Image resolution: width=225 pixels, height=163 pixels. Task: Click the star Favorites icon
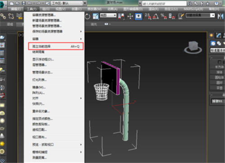[x=208, y=3]
